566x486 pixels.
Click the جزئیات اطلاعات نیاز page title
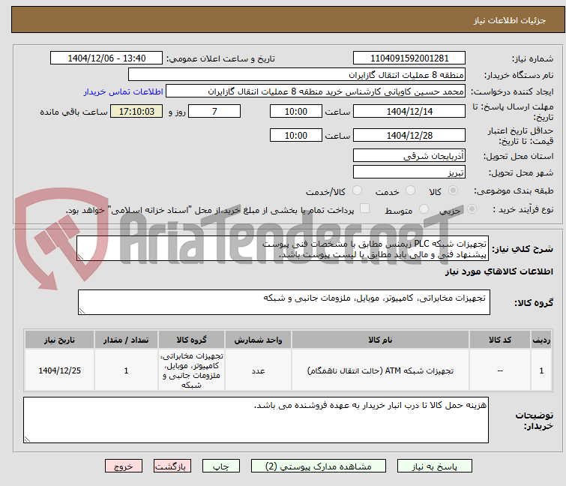pyautogui.click(x=510, y=20)
